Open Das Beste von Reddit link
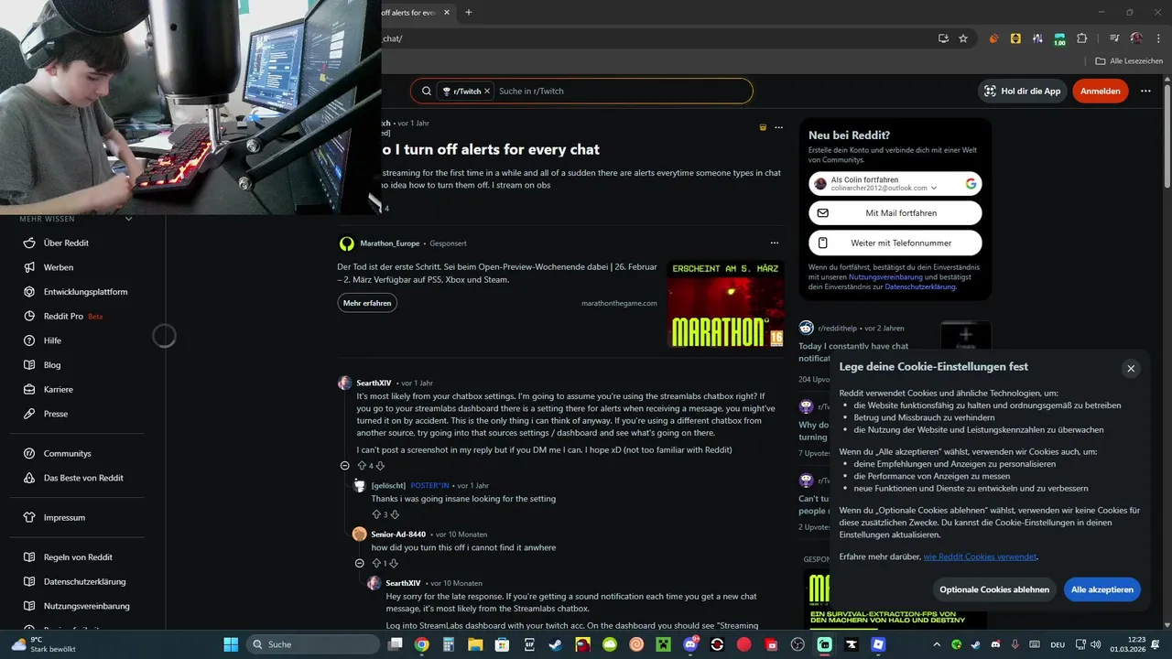 (82, 478)
